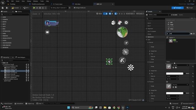Expand HorizontalBox_HP in hierarchy

(3, 66)
